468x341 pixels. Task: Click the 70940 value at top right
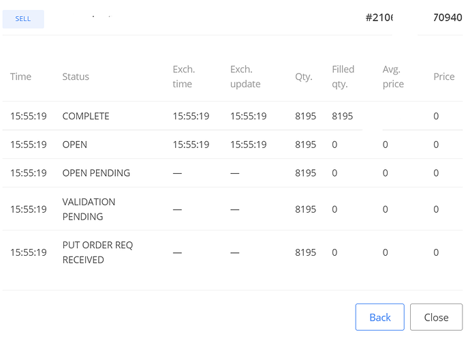pyautogui.click(x=448, y=18)
